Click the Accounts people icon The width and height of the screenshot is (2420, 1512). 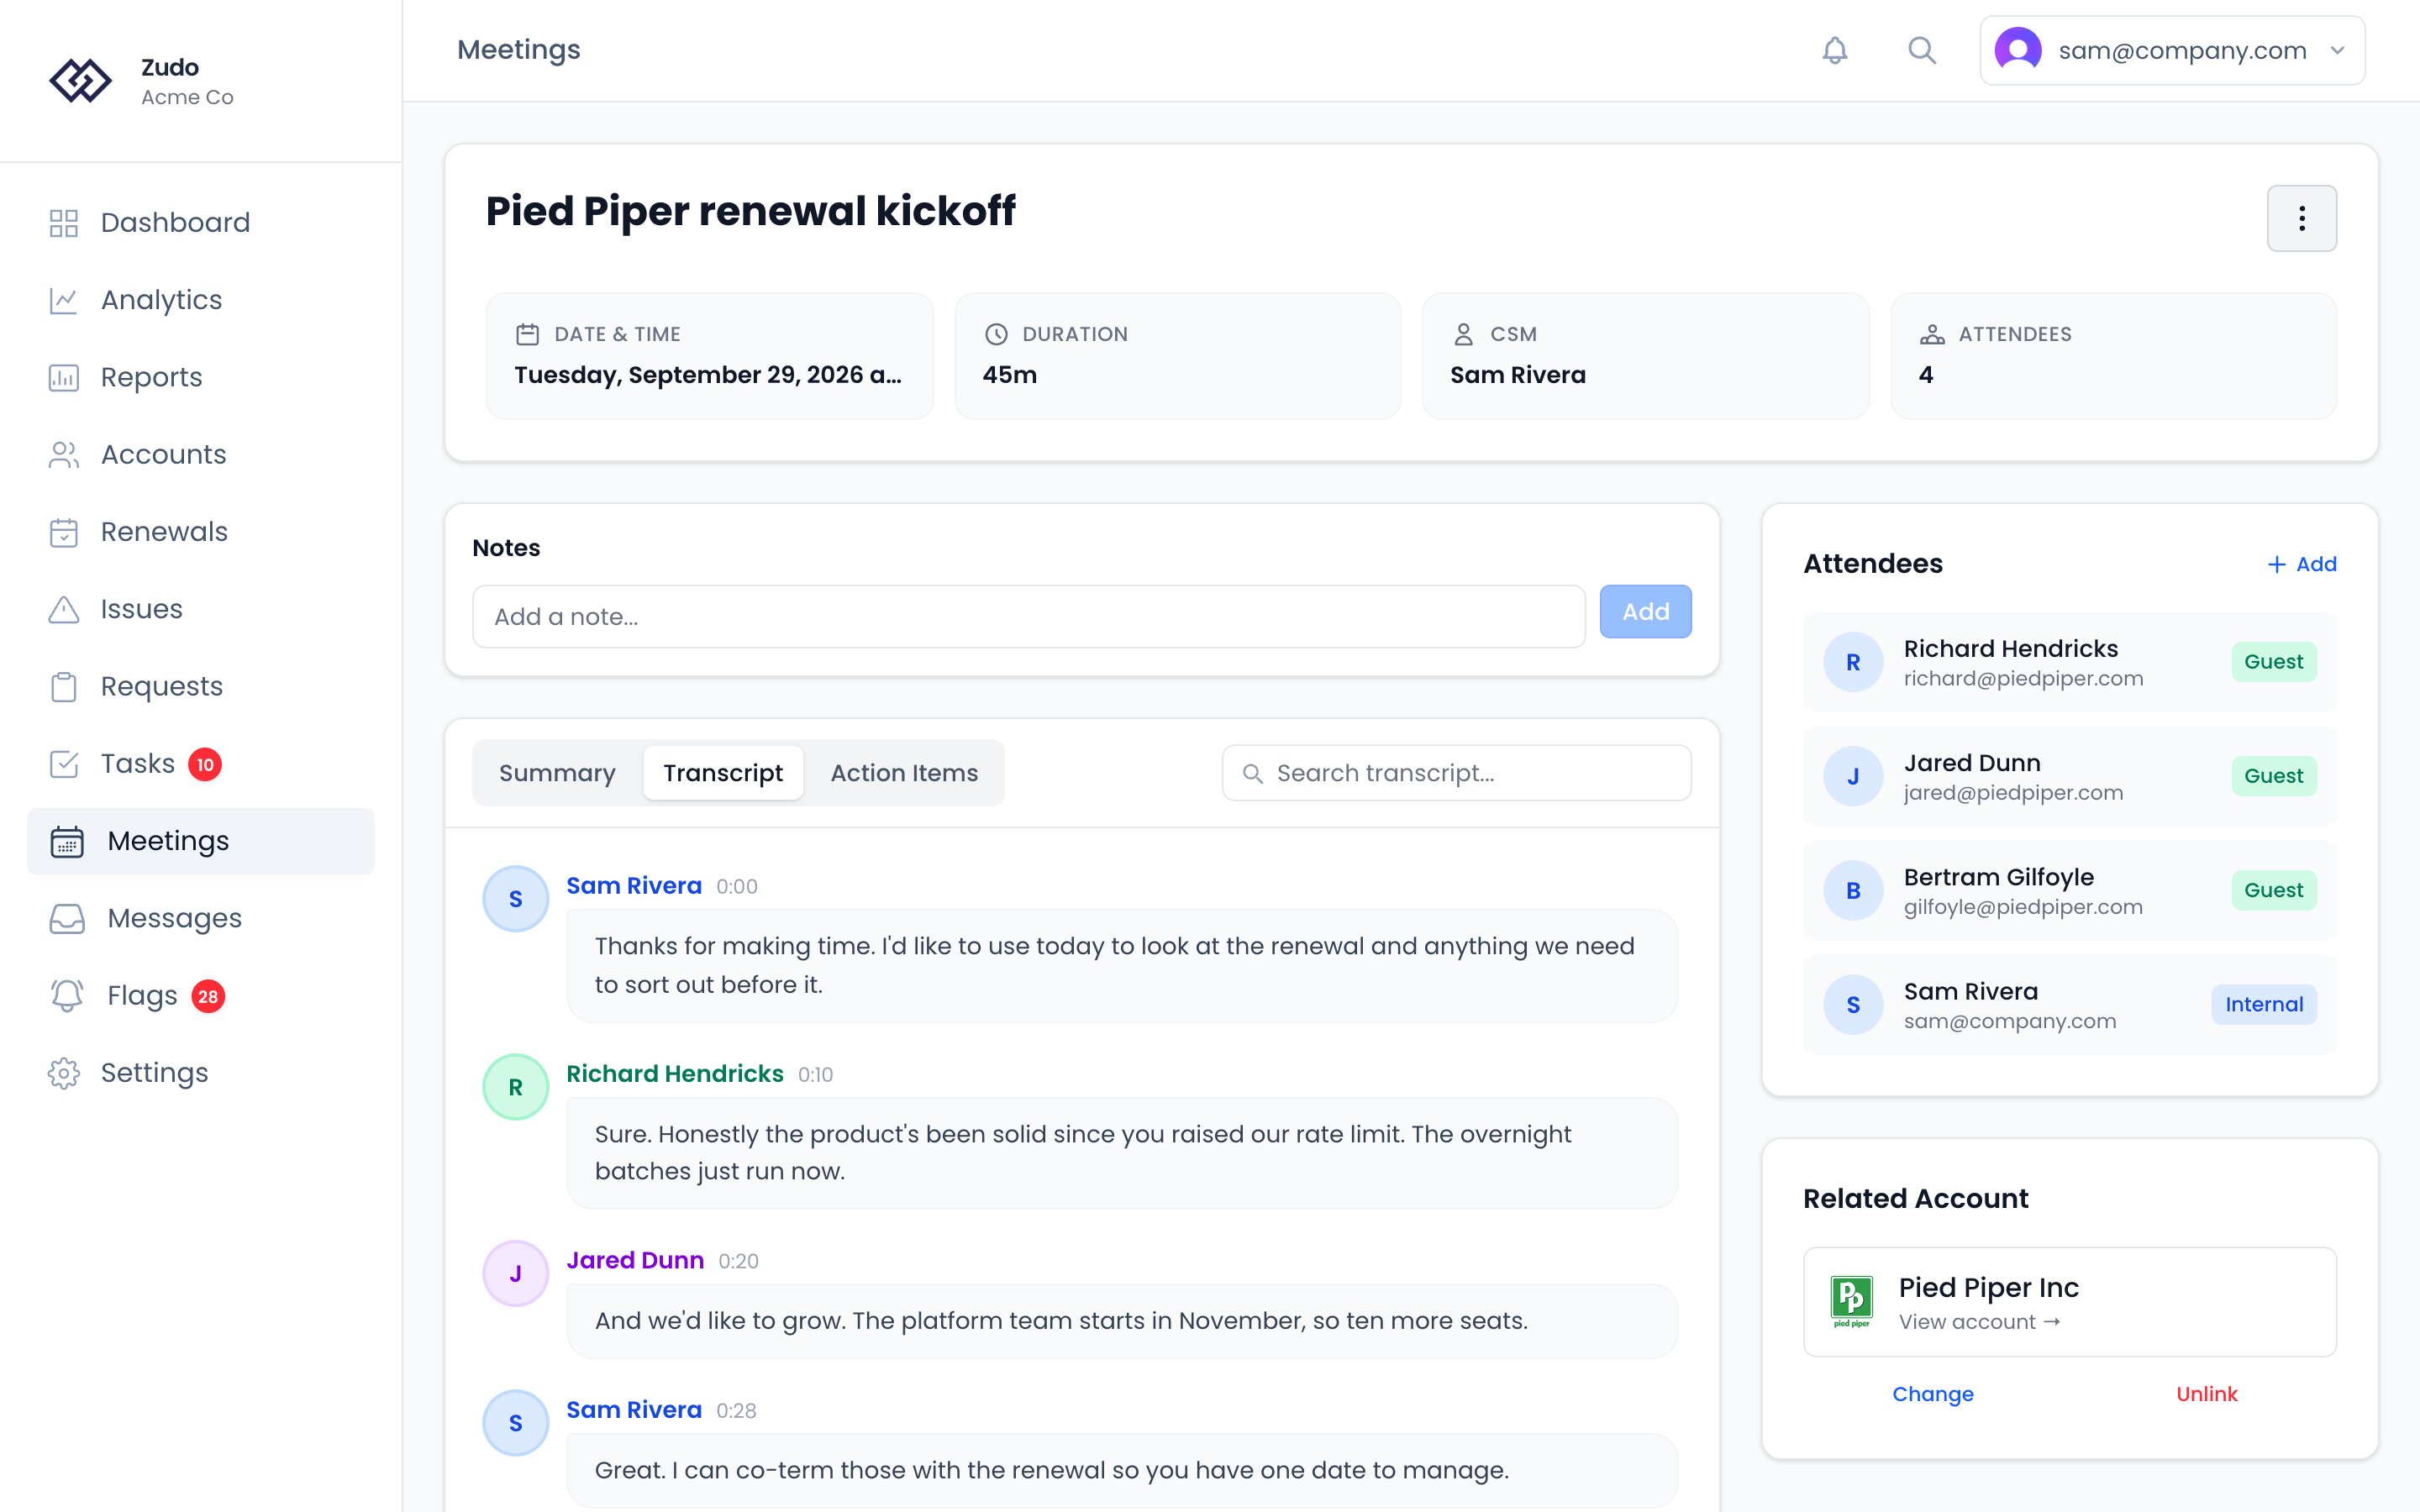64,455
